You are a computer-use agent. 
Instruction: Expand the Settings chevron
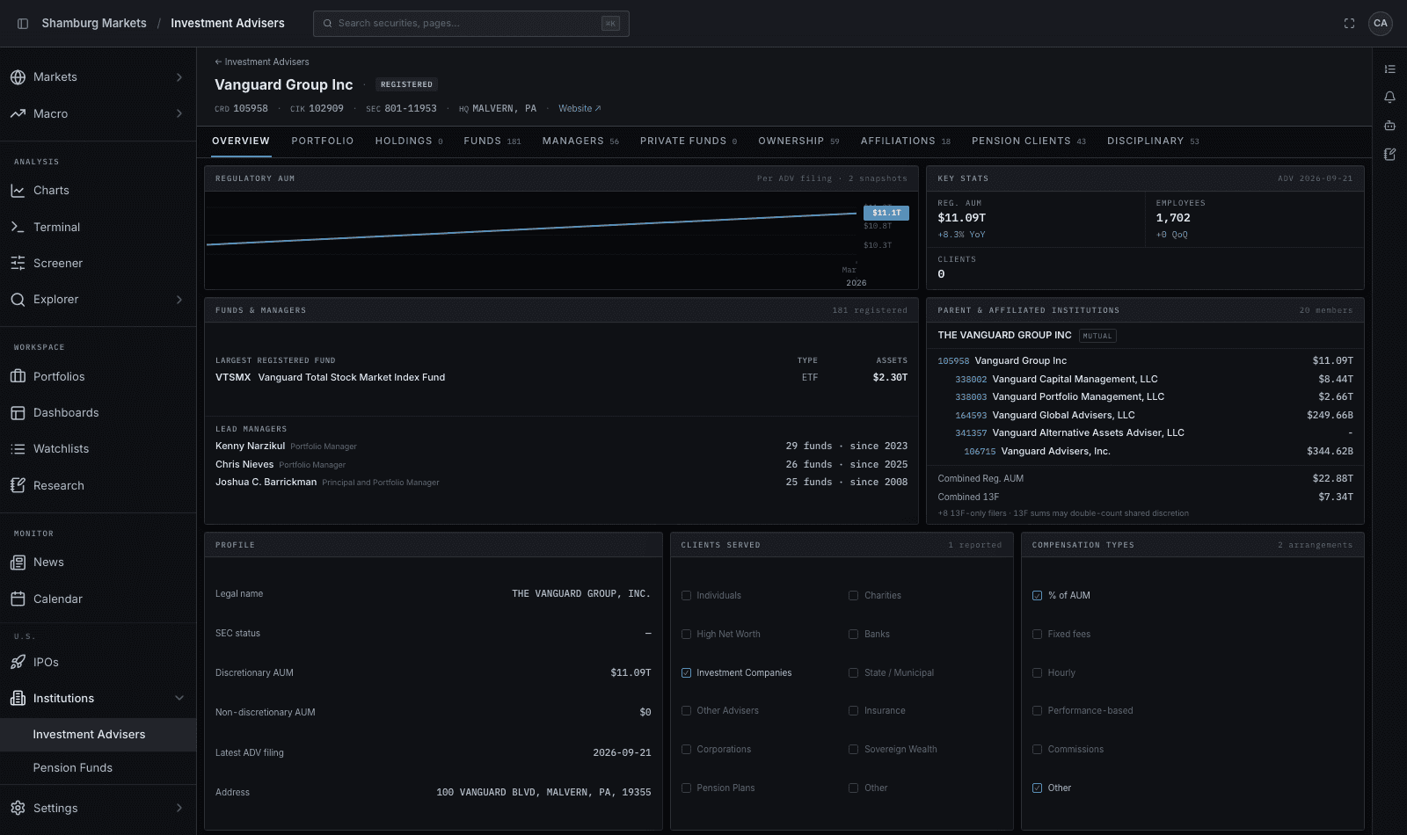tap(179, 808)
